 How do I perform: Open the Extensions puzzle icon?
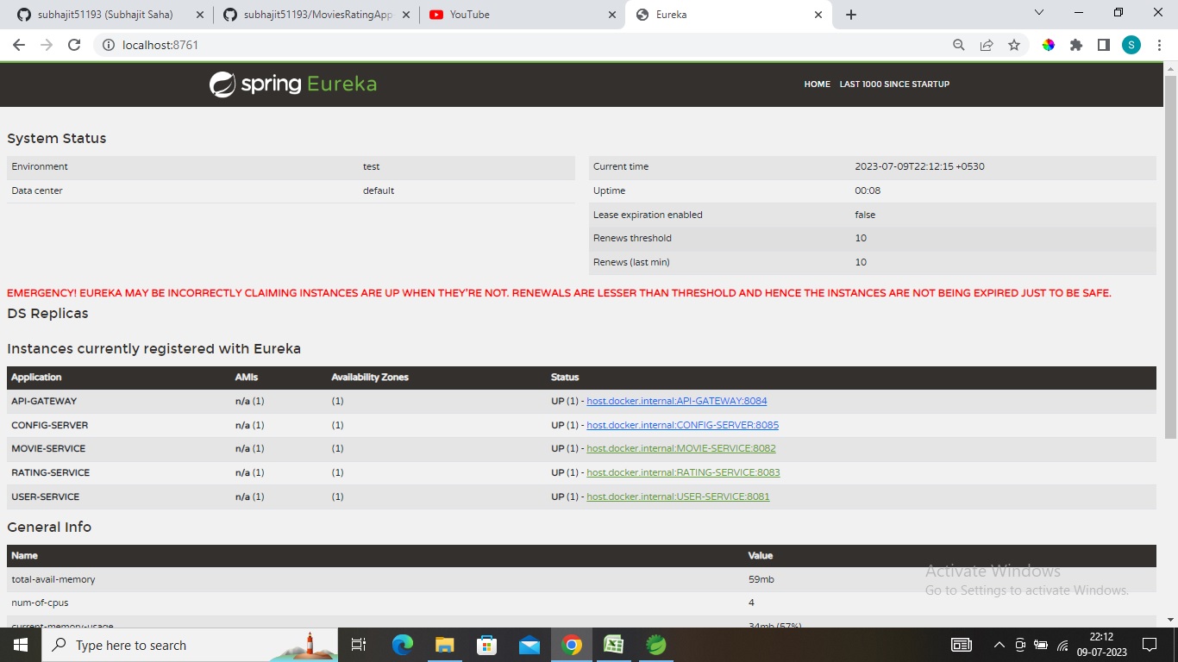[1076, 45]
